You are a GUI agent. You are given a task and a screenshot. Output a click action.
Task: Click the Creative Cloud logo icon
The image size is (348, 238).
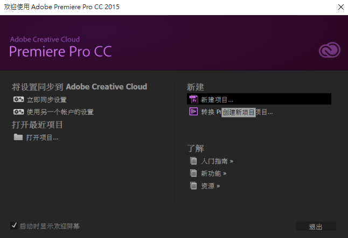click(x=330, y=50)
